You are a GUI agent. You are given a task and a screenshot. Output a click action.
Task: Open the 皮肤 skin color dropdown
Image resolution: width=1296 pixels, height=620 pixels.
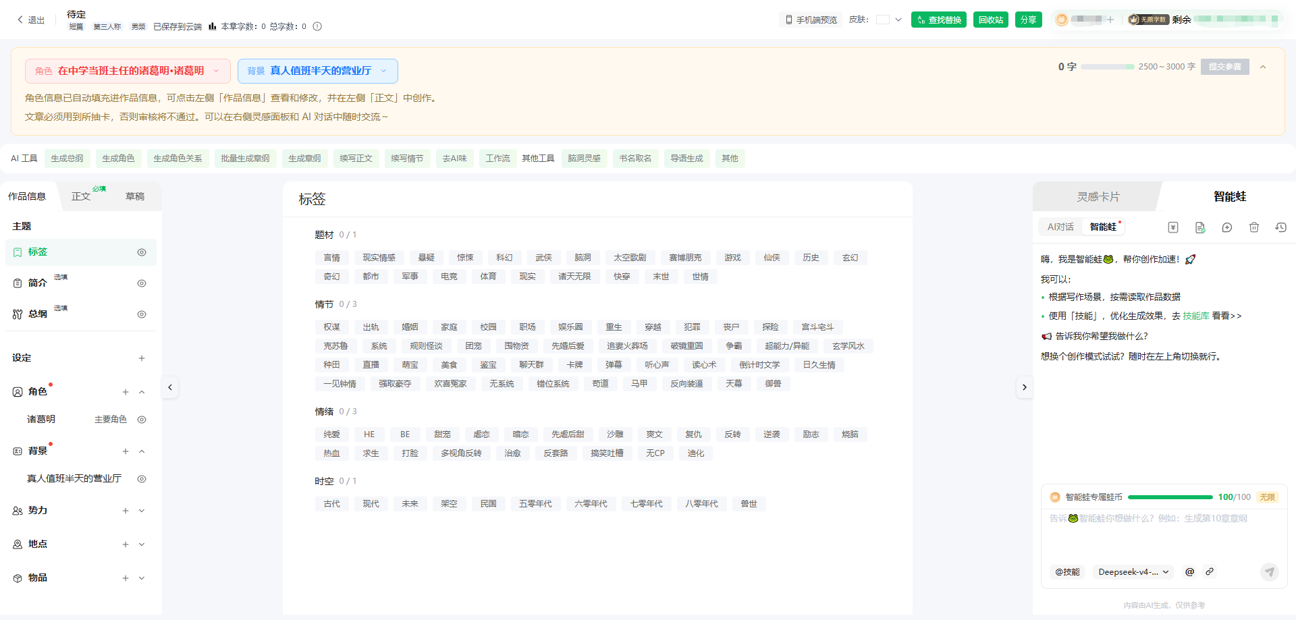pos(889,20)
